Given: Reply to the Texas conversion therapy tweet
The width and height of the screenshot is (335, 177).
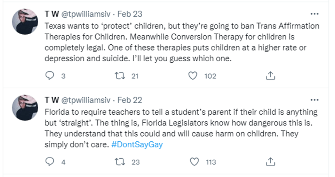Looking at the screenshot, I should (x=50, y=76).
